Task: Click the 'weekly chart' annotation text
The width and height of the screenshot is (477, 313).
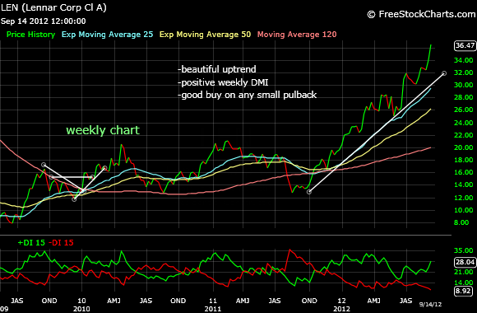Action: (x=103, y=130)
